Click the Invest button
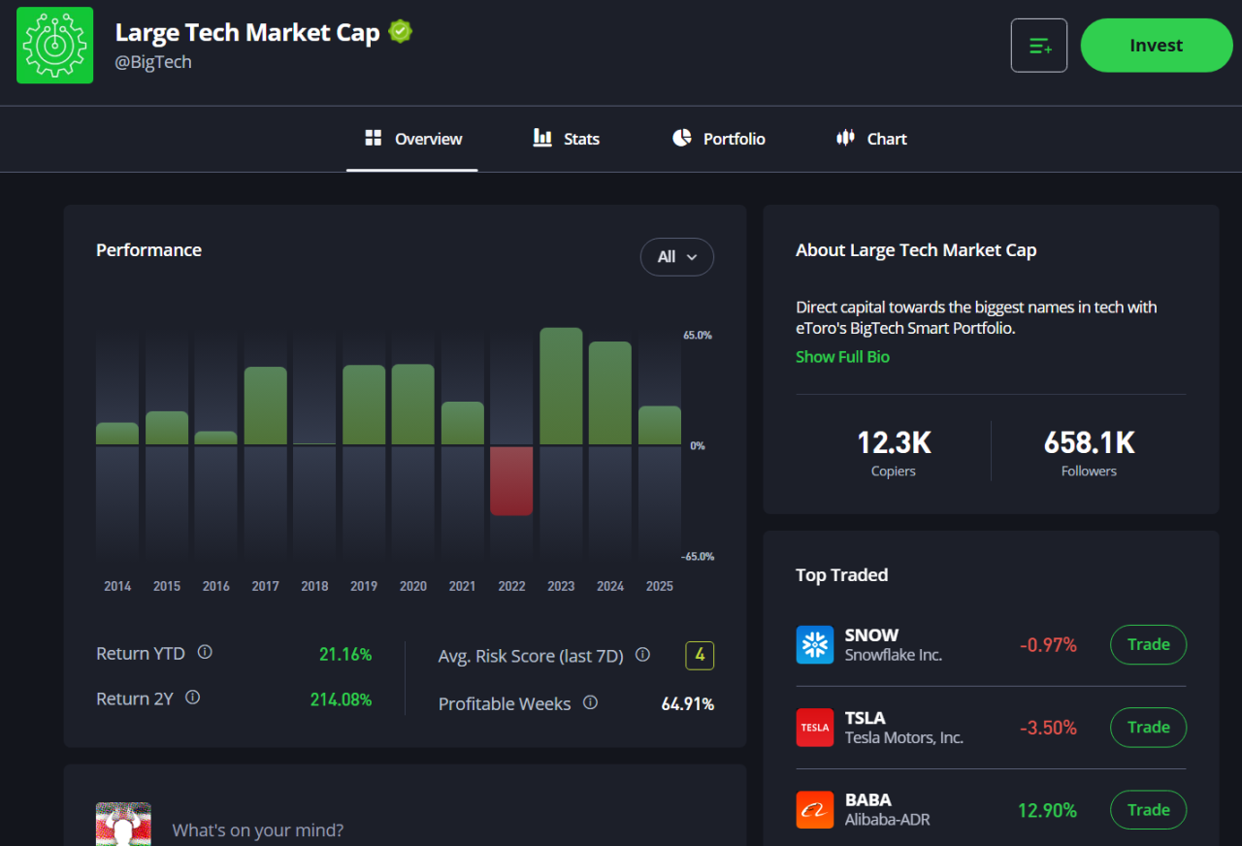The height and width of the screenshot is (846, 1242). click(1157, 46)
